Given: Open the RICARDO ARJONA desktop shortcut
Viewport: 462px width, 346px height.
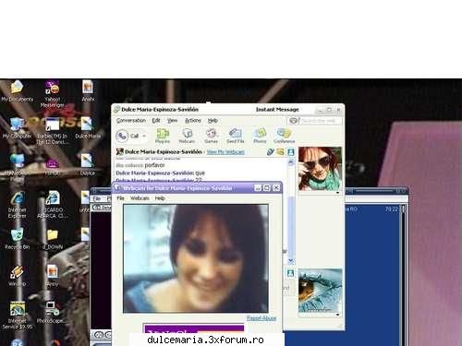Looking at the screenshot, I should tap(52, 205).
